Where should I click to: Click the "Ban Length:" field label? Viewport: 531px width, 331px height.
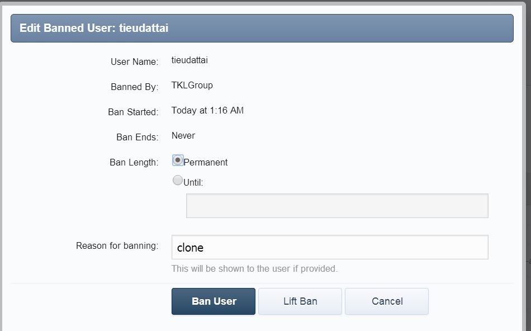point(134,163)
